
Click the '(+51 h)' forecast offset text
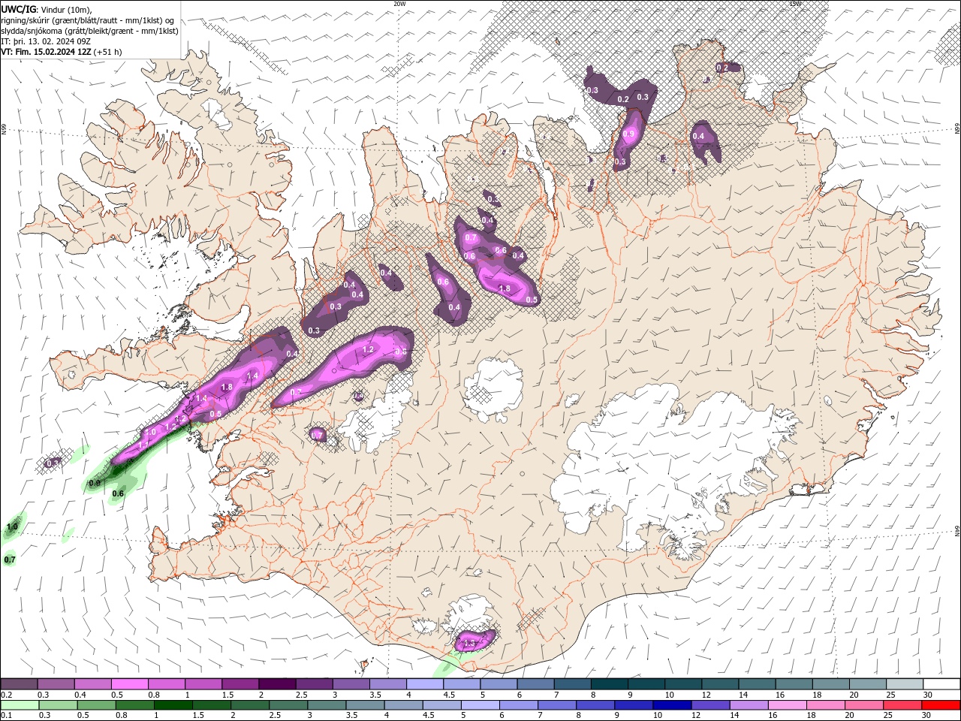[x=107, y=52]
